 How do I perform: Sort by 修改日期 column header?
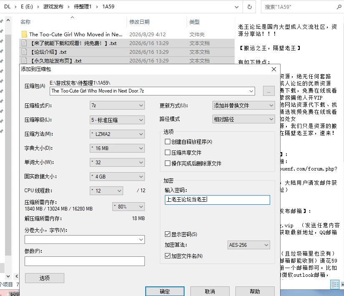coord(139,22)
